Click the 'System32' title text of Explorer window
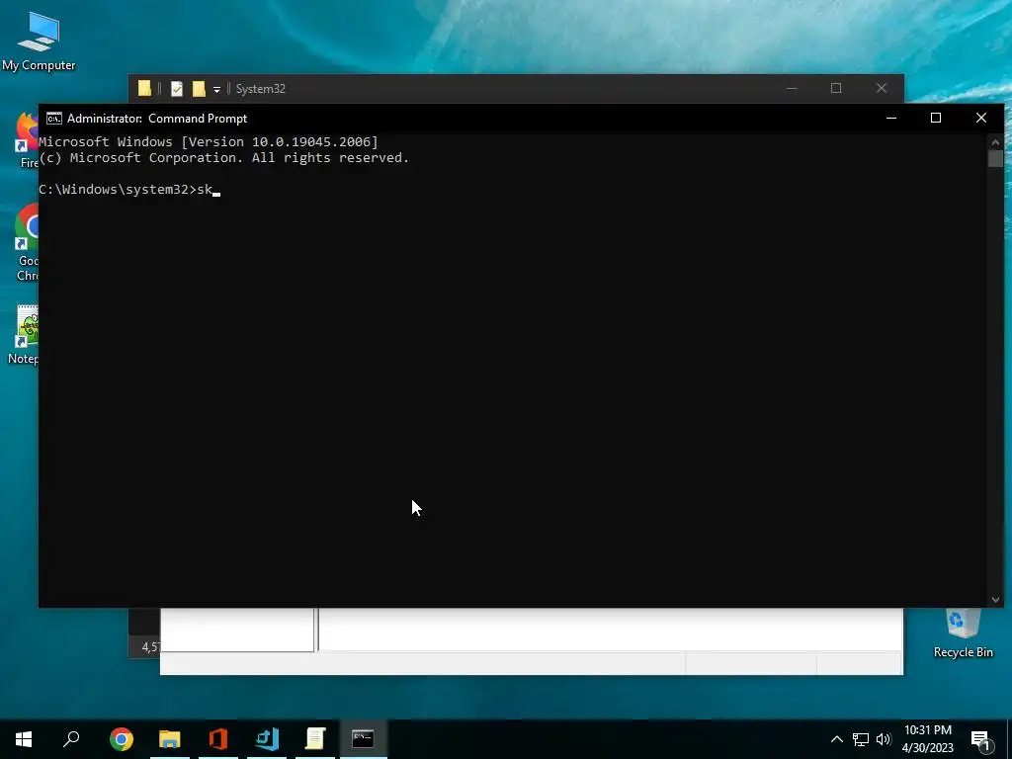 tap(261, 89)
